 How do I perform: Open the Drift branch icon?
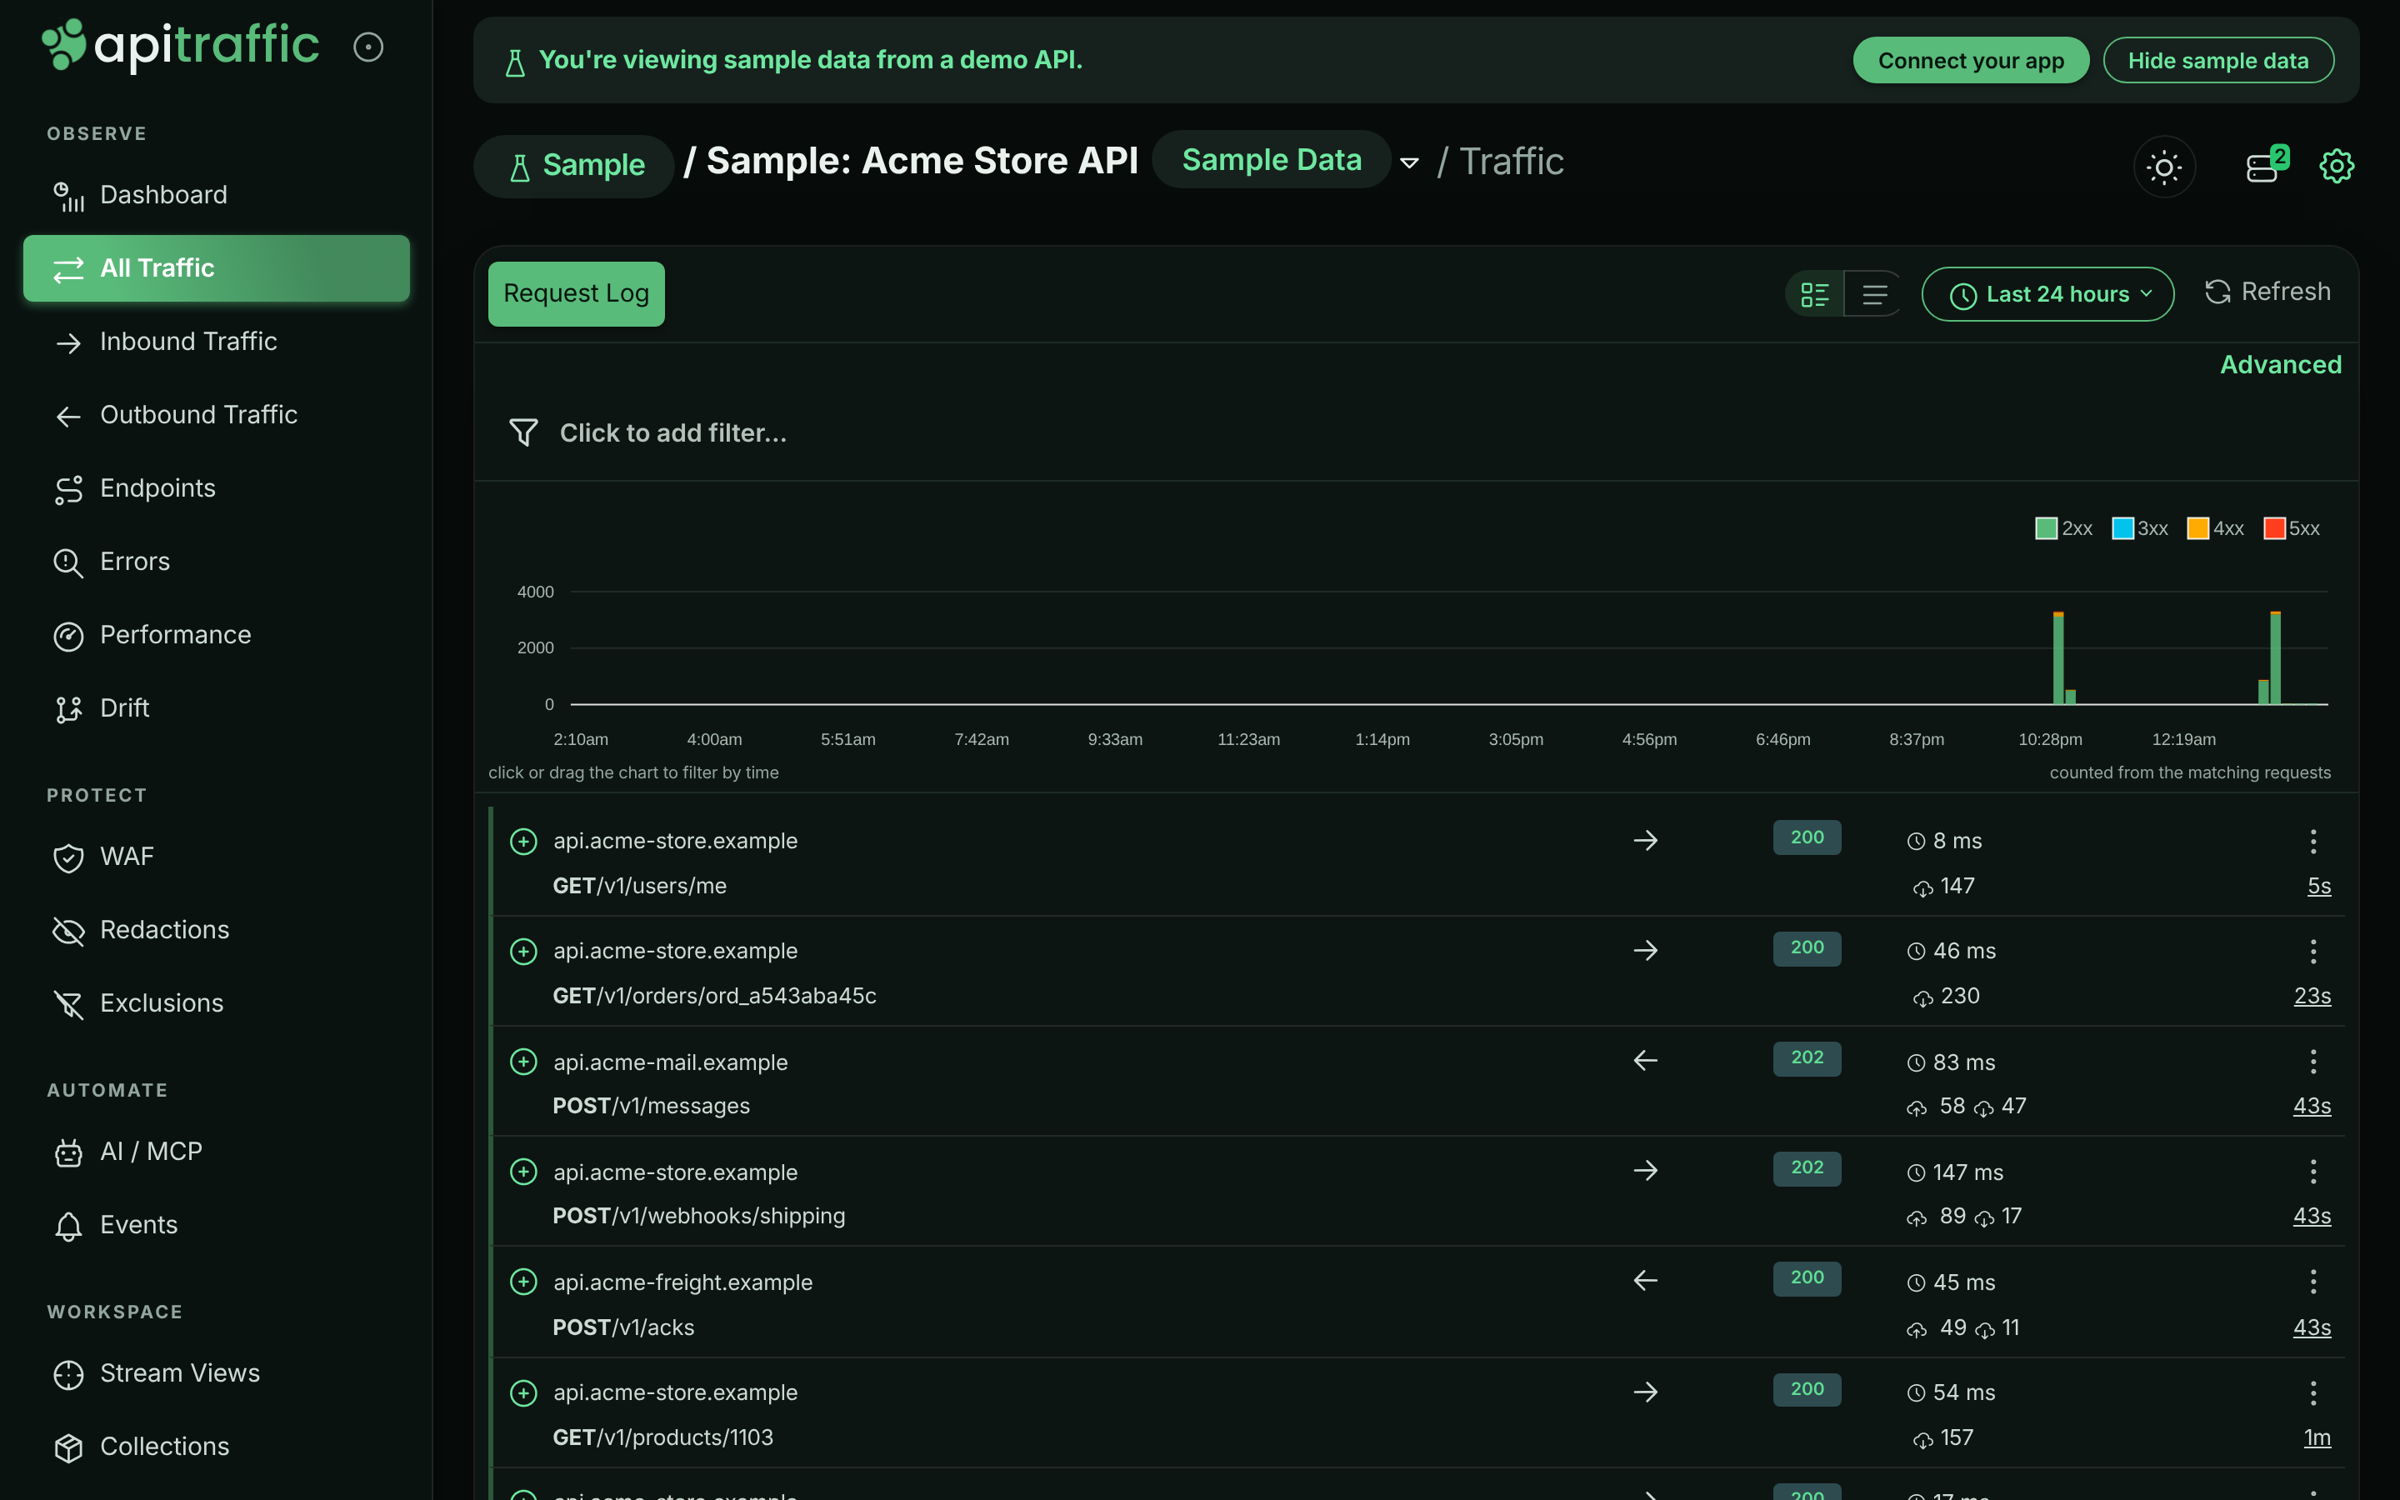click(x=67, y=709)
